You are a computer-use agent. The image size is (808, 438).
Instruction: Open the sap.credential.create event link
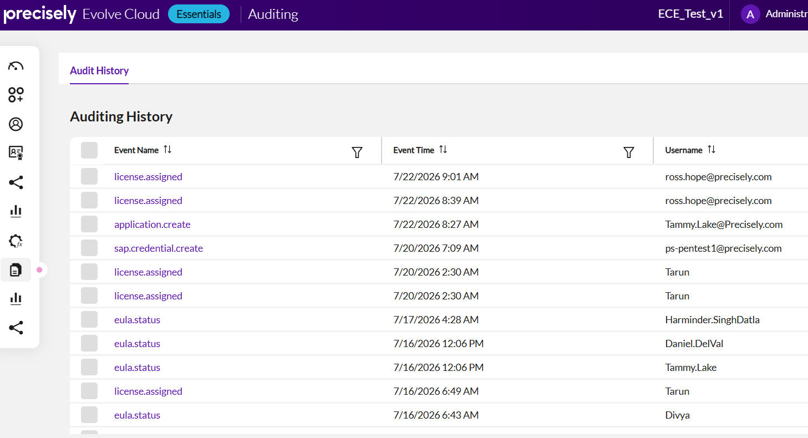pyautogui.click(x=159, y=248)
